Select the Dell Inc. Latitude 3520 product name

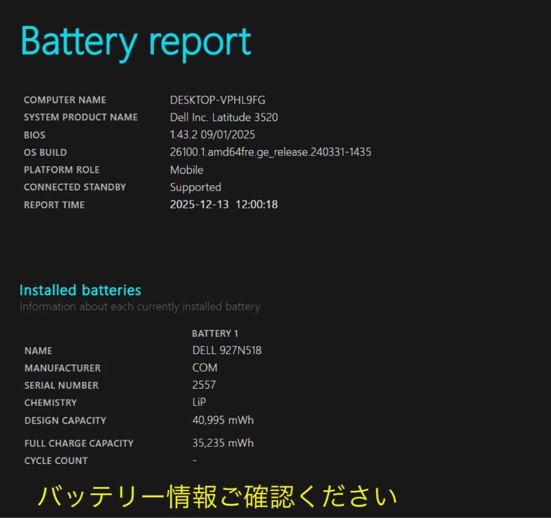pos(224,117)
